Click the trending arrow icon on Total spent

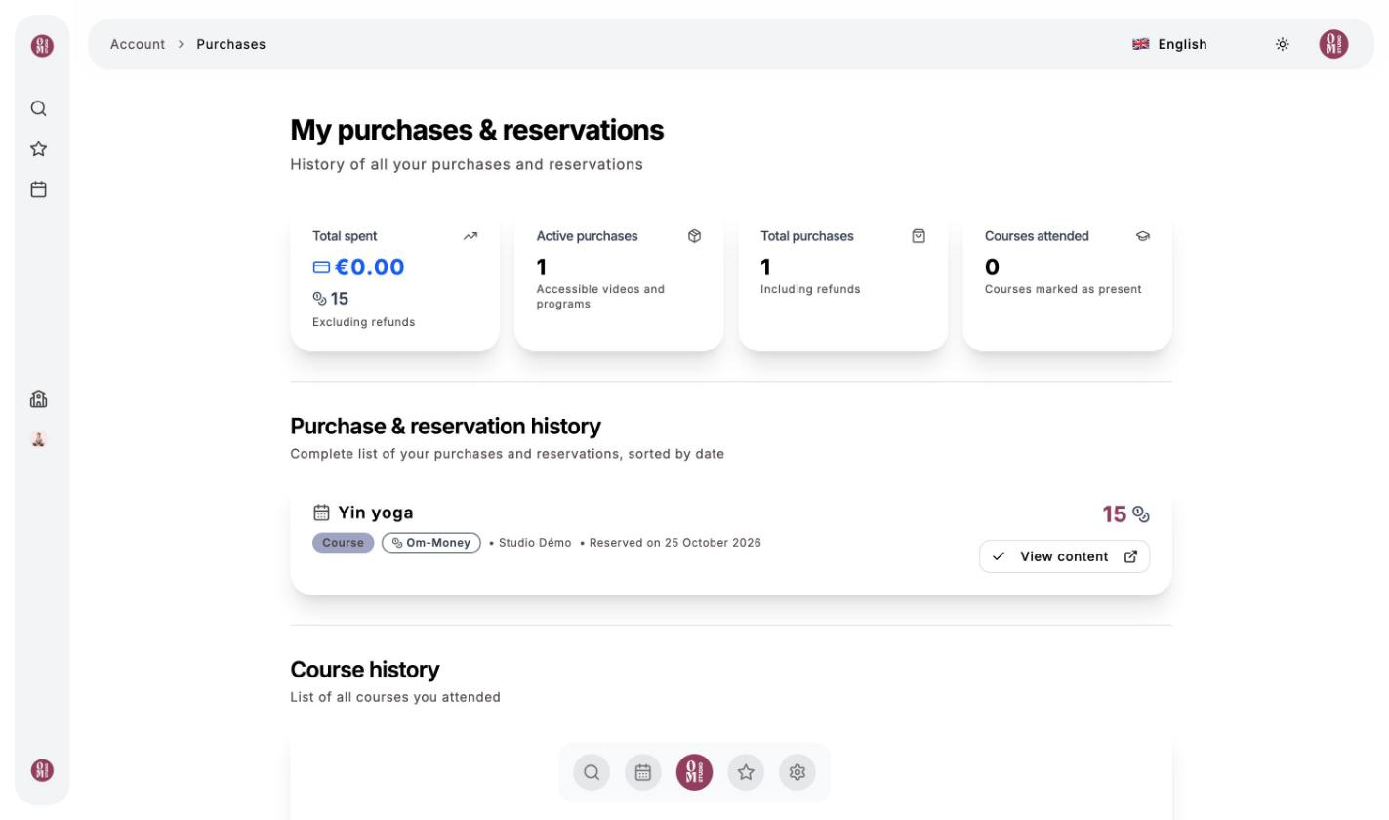tap(470, 236)
